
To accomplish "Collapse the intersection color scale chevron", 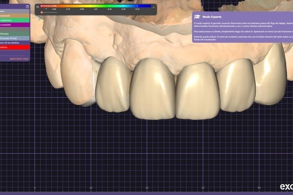I will (154, 7).
